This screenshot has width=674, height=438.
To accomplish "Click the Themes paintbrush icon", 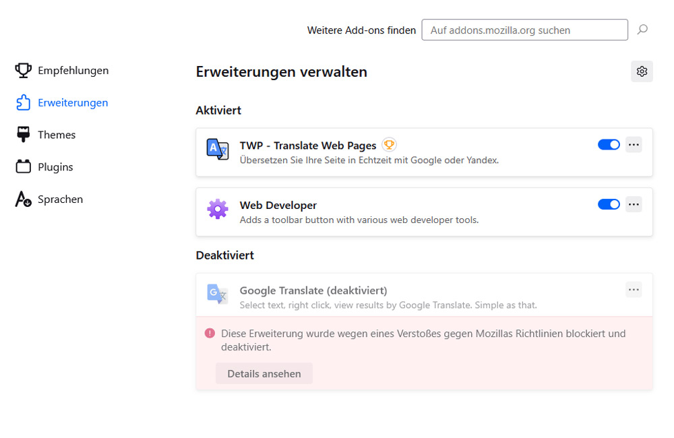I will click(23, 134).
